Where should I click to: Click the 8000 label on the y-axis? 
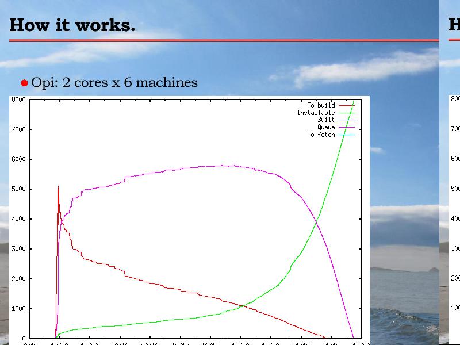click(x=18, y=99)
